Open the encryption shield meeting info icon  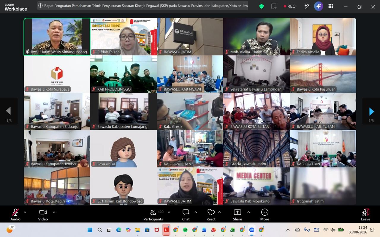[x=262, y=6]
